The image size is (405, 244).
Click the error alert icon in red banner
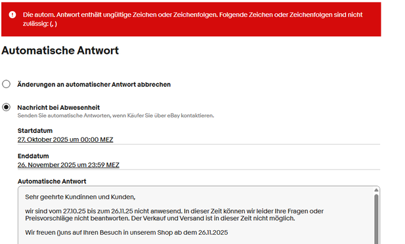tap(12, 14)
